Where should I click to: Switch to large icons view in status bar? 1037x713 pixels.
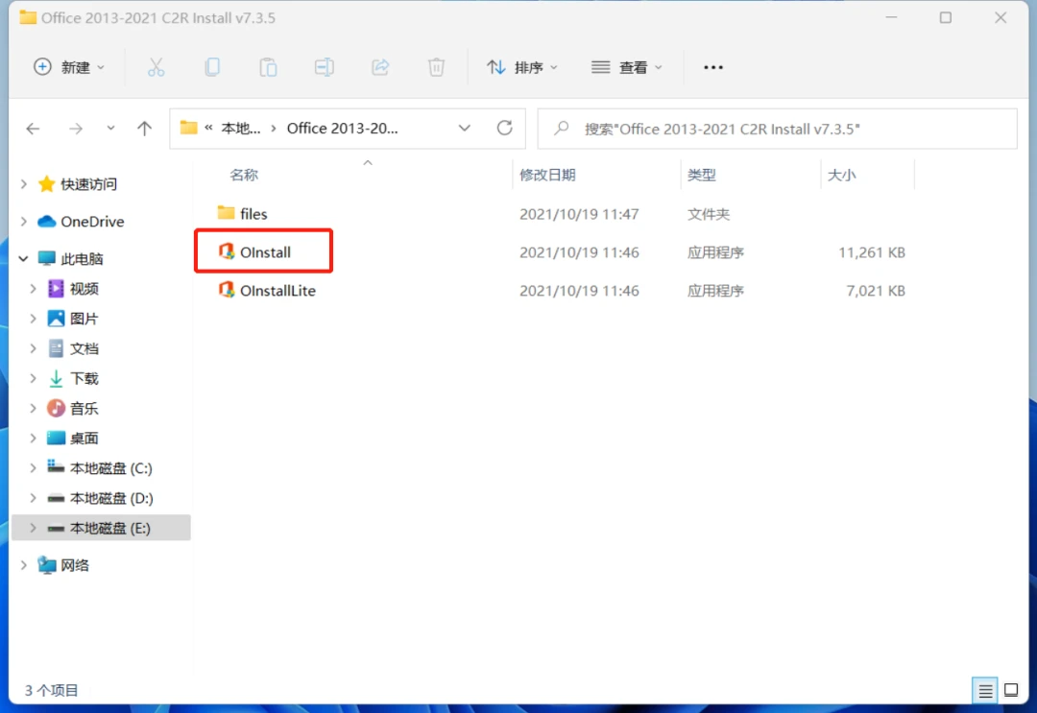[1011, 691]
